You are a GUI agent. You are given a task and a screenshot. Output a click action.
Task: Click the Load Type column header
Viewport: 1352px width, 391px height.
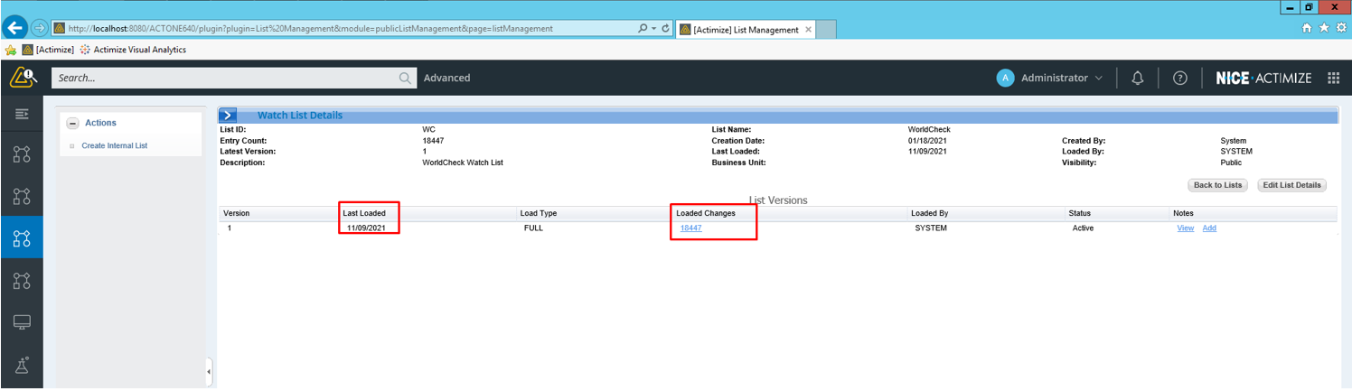point(538,213)
